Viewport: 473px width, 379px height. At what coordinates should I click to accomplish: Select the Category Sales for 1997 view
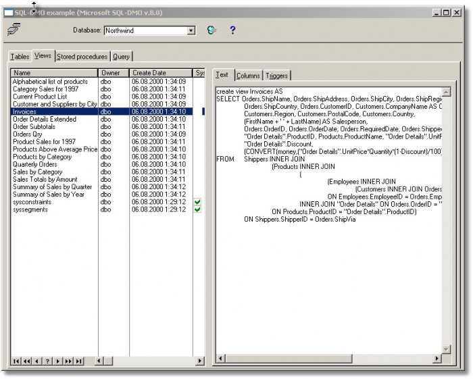(x=45, y=89)
